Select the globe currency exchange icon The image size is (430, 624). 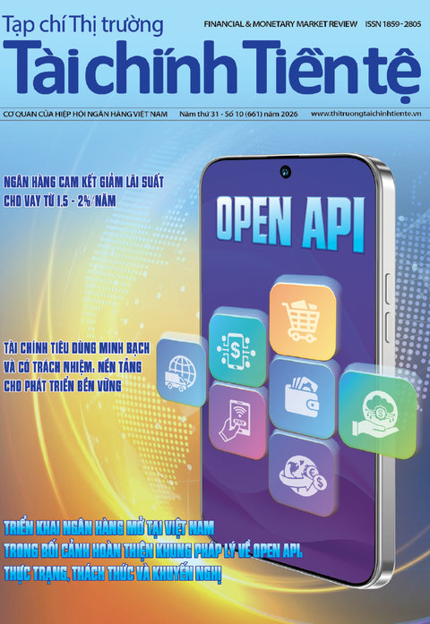[302, 474]
